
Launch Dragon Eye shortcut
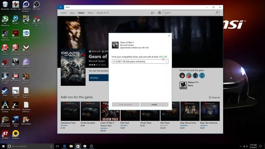(x=16, y=34)
